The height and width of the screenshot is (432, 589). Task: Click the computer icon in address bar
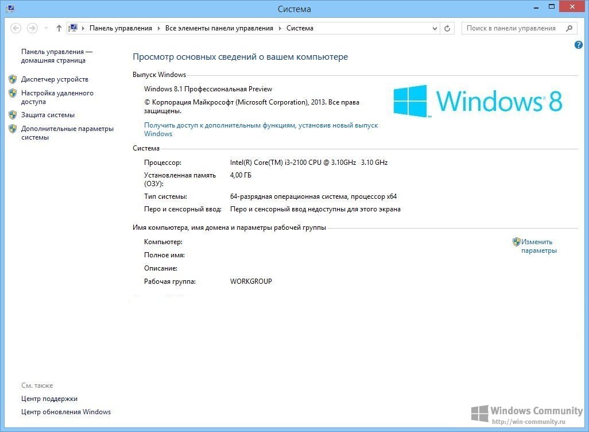click(x=73, y=28)
